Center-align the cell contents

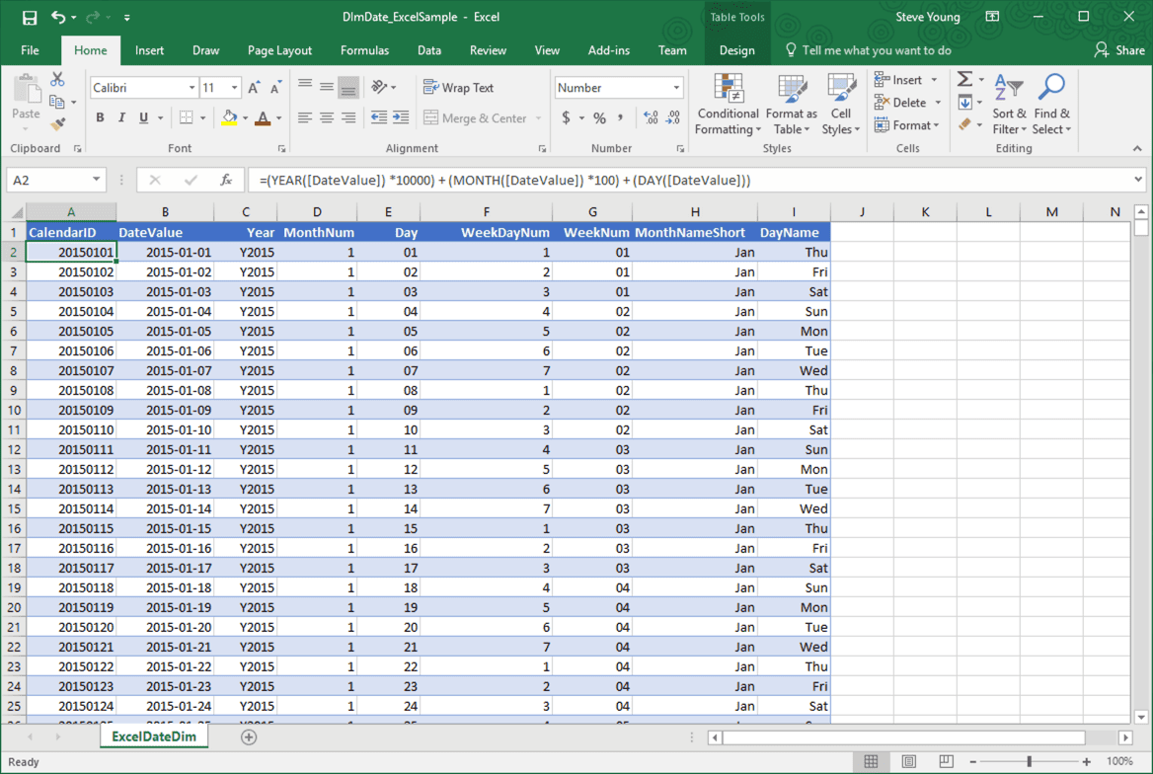click(x=327, y=116)
